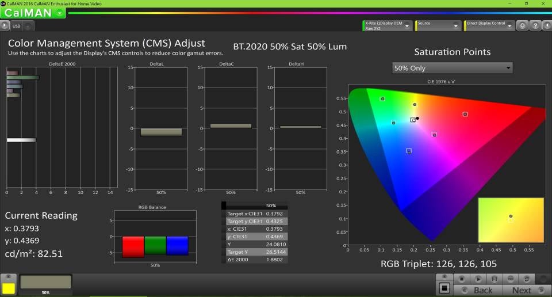Click the large black square stop button

[444, 288]
